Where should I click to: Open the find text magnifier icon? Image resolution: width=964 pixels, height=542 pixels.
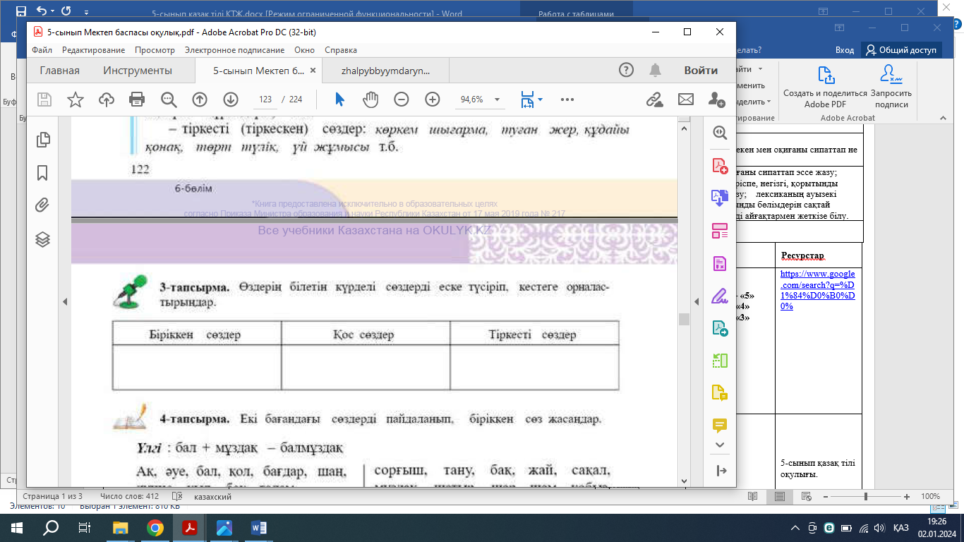click(169, 100)
